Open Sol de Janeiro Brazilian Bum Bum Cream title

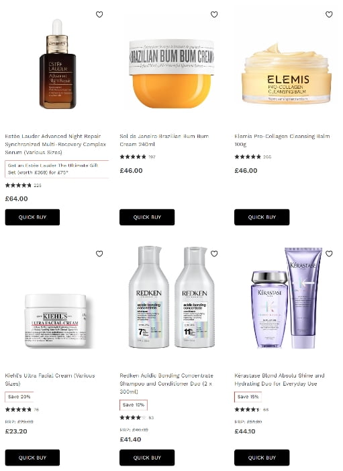coord(164,140)
